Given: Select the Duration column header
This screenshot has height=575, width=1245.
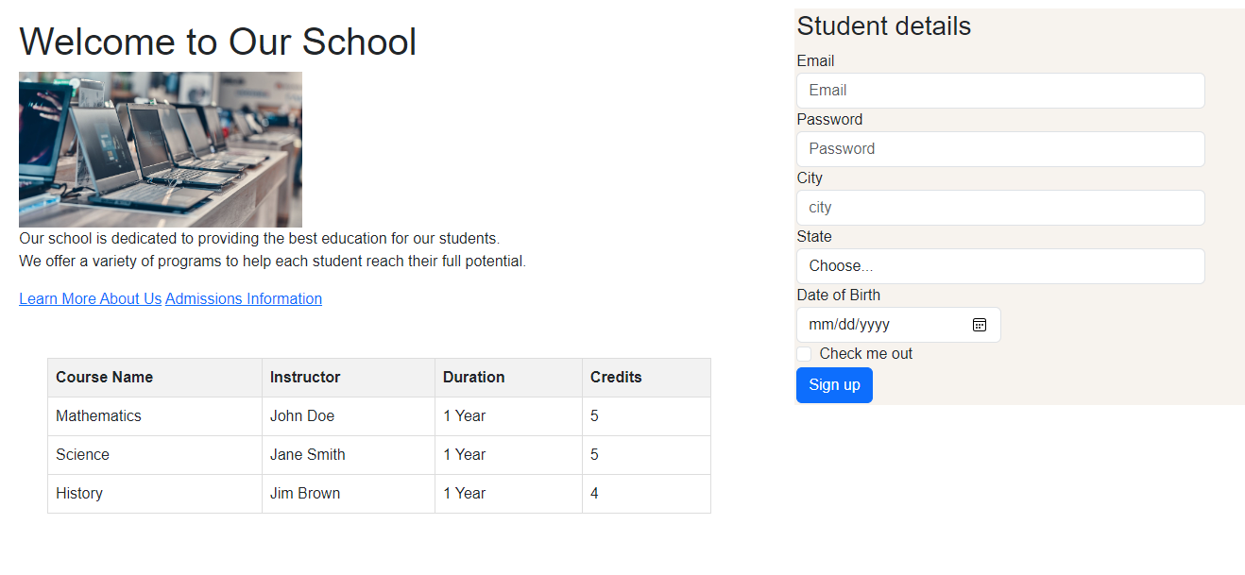Looking at the screenshot, I should (474, 378).
